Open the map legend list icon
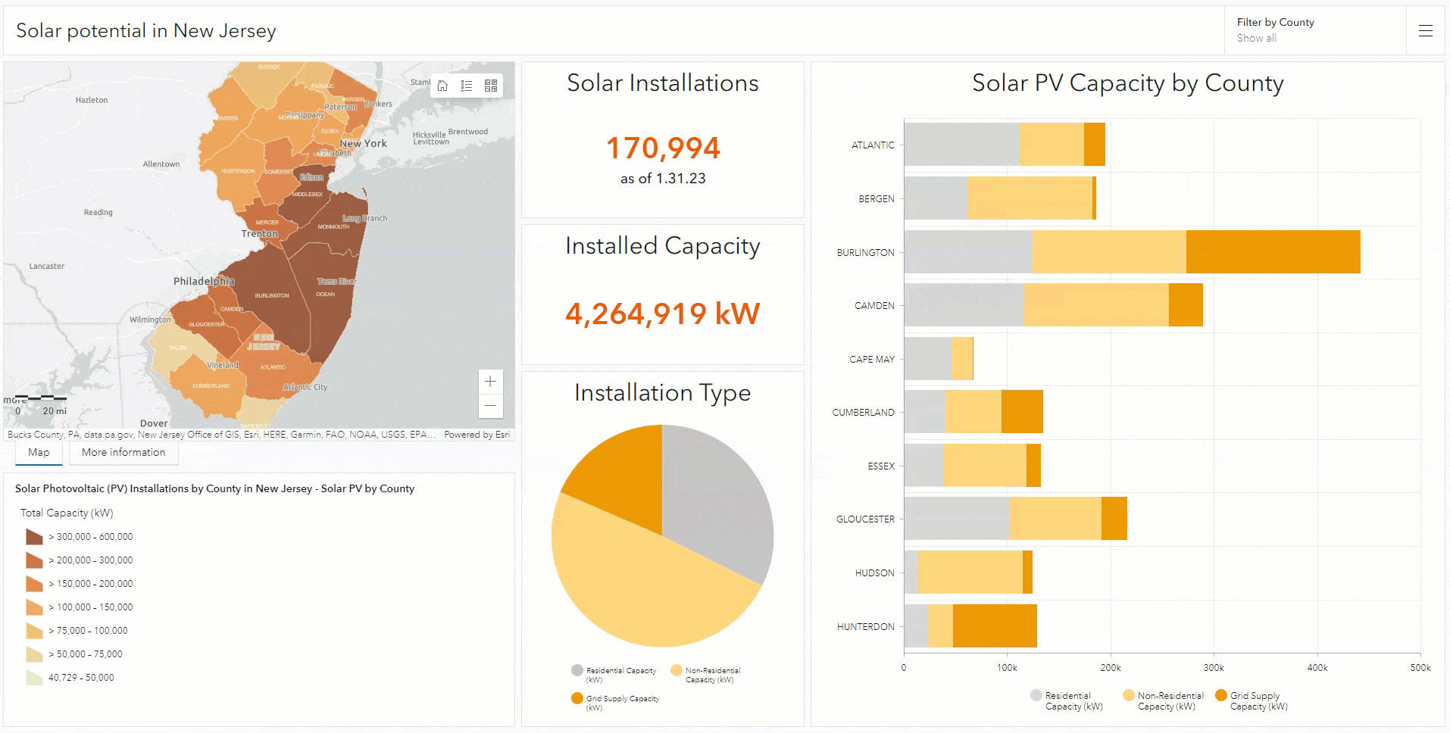Image resolution: width=1450 pixels, height=733 pixels. [x=467, y=86]
